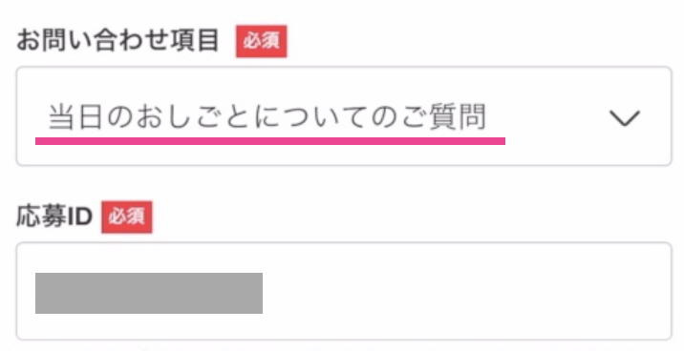Focus the 応募ID input field
The image size is (684, 351).
pos(344,291)
